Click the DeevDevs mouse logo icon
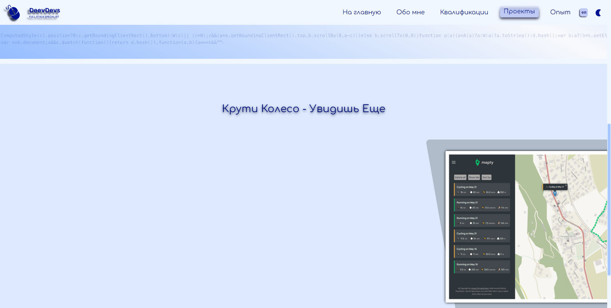The image size is (611, 308). tap(13, 12)
